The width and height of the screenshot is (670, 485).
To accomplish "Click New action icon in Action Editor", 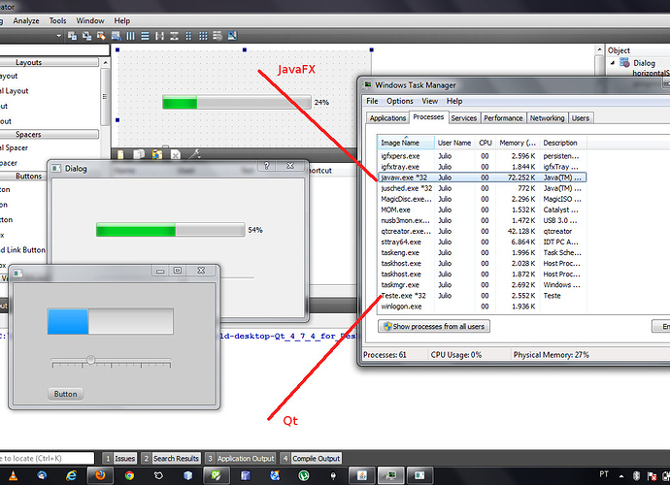I will (120, 154).
